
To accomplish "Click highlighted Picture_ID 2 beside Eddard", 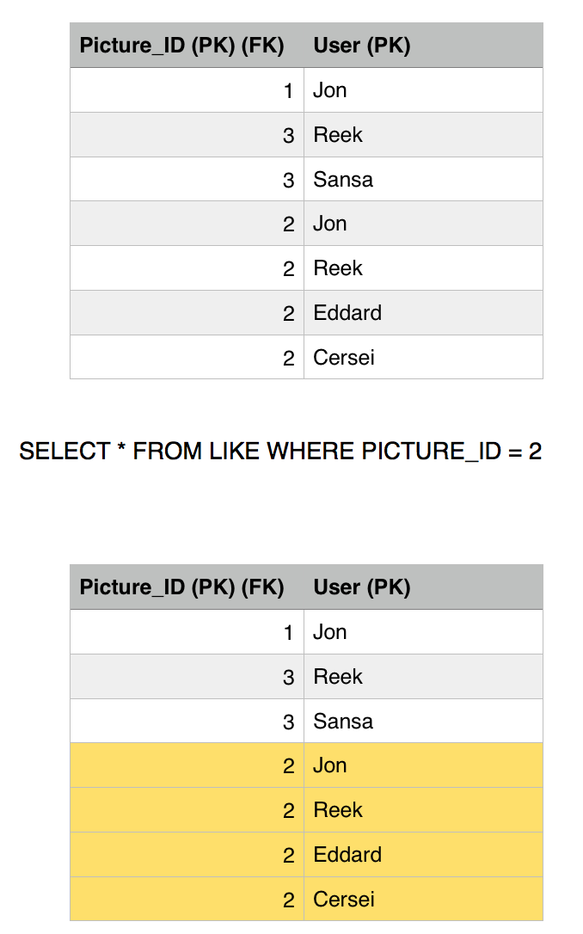I will (x=288, y=855).
